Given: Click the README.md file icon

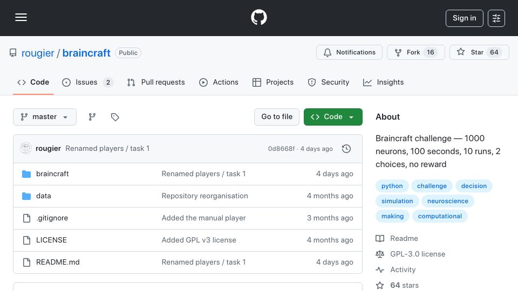Looking at the screenshot, I should click(26, 262).
